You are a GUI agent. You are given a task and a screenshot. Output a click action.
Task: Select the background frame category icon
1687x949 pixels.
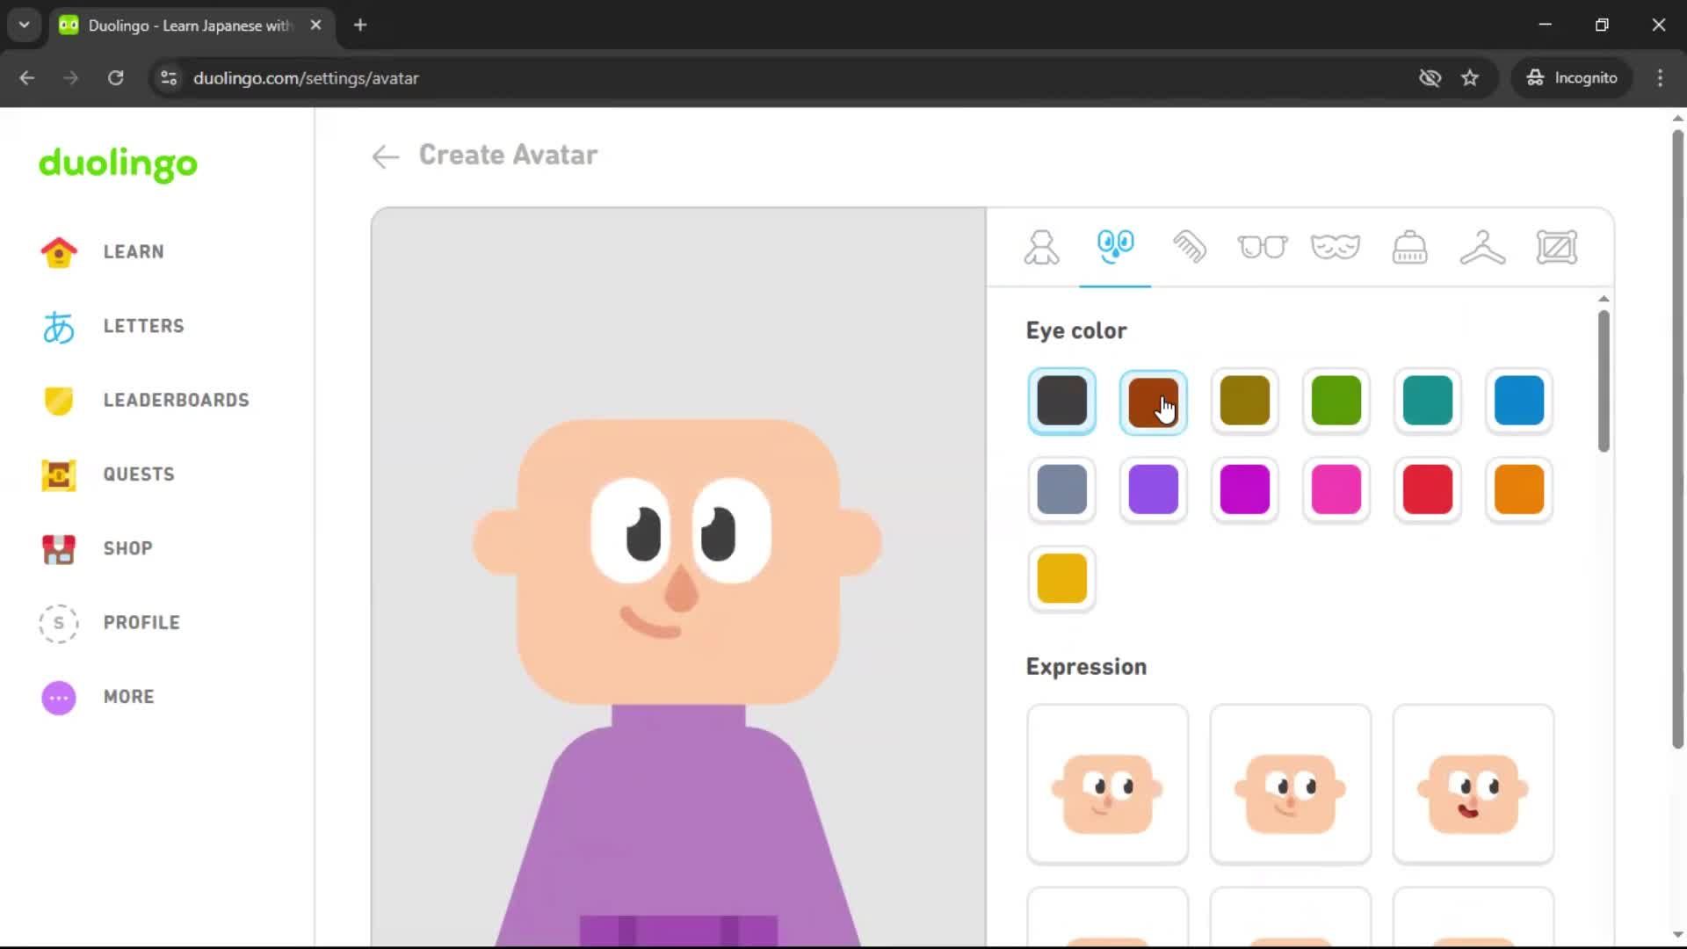[x=1558, y=247]
